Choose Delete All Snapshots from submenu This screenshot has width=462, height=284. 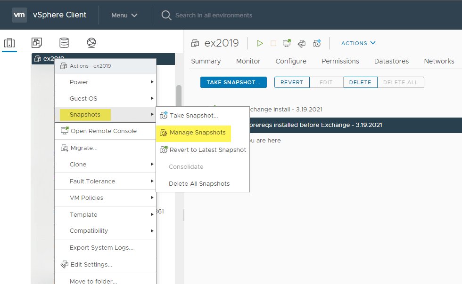(203, 184)
